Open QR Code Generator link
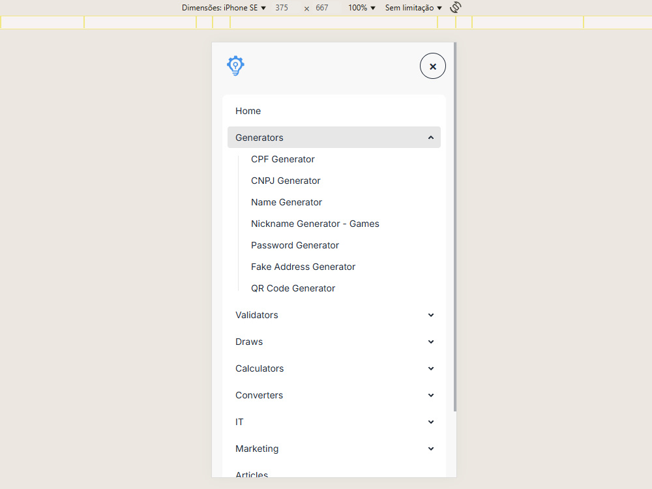The image size is (652, 489). point(293,289)
